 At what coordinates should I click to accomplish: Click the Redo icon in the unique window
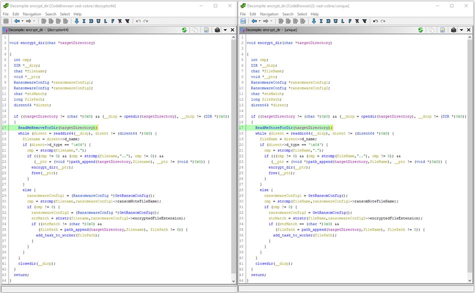383,21
